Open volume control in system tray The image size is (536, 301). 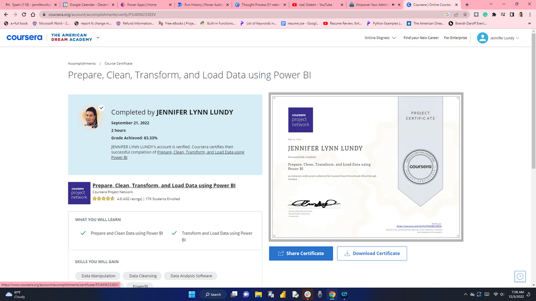pos(502,294)
